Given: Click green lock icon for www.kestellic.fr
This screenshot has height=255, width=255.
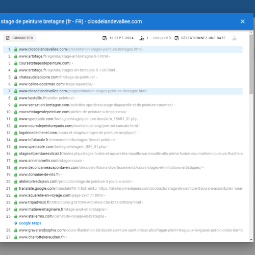Looking at the screenshot, I should click(16, 98).
